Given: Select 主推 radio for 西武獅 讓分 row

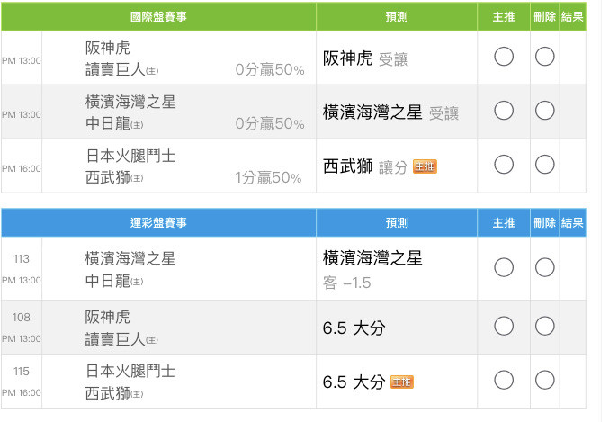Looking at the screenshot, I should coord(504,165).
